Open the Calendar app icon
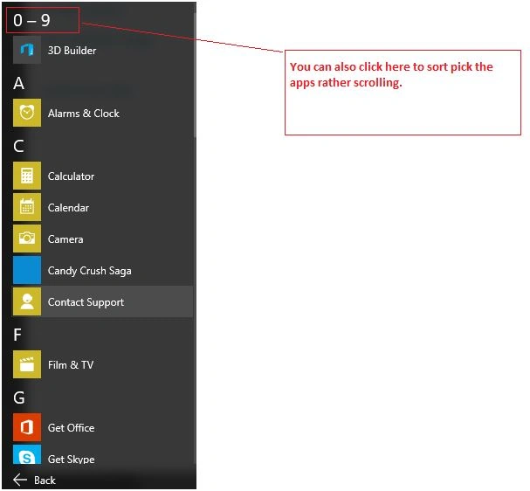530x491 pixels. point(27,207)
